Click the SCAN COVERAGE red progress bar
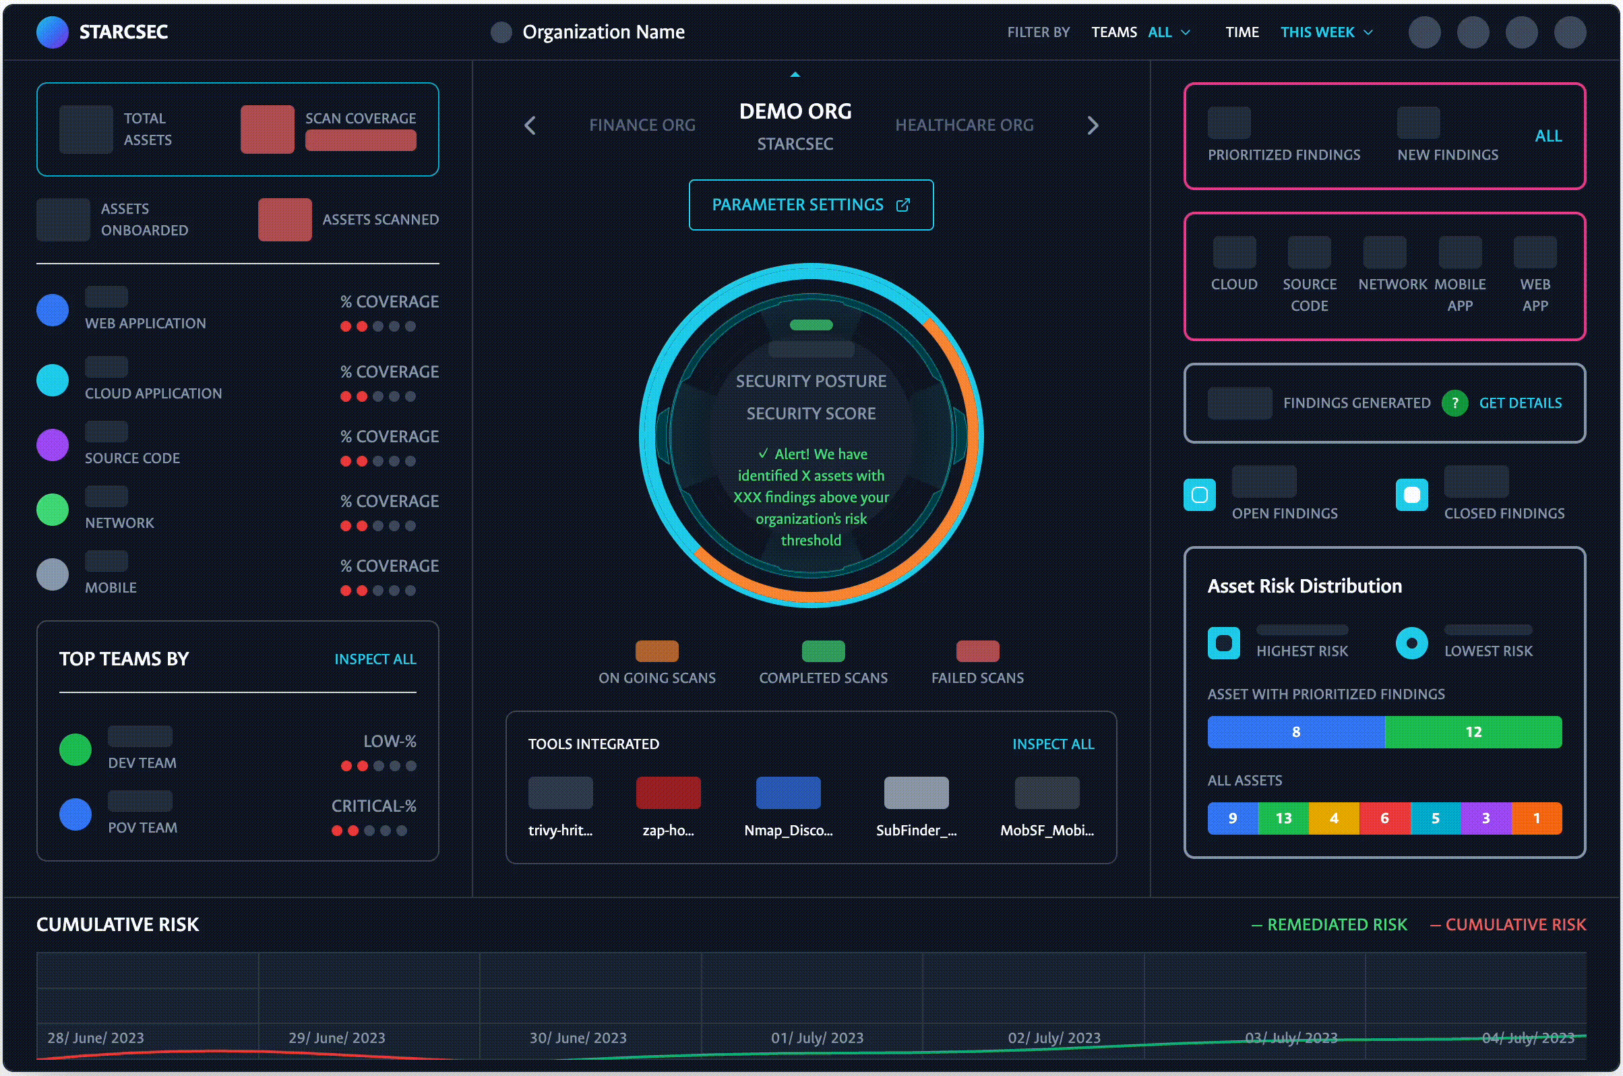 [361, 140]
